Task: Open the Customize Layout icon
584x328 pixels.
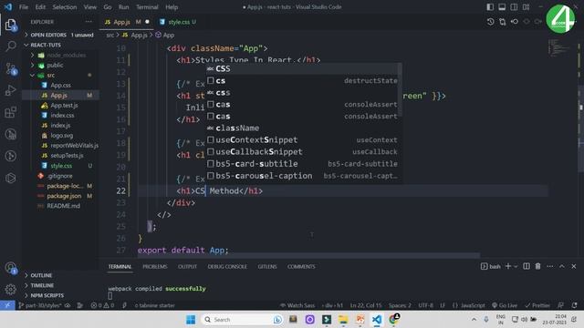Action: click(526, 7)
